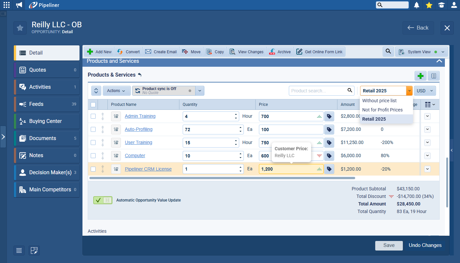Expand the Actions dropdown
The height and width of the screenshot is (263, 460).
(x=116, y=91)
